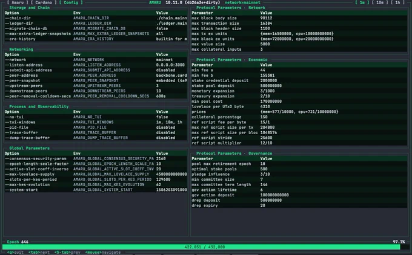Select the --trace-buffer option
The width and height of the screenshot is (412, 255).
click(21, 132)
